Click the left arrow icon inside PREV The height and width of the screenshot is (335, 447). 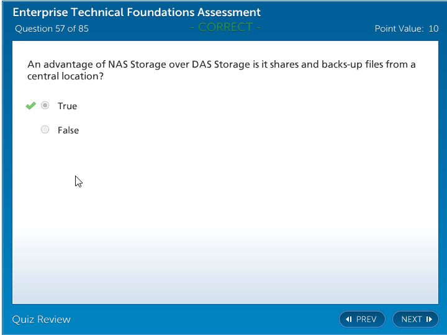[349, 319]
